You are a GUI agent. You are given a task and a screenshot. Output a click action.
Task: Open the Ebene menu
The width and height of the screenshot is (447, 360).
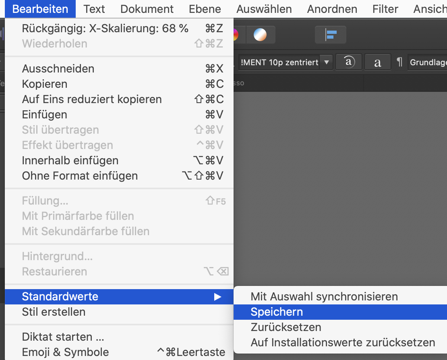205,9
